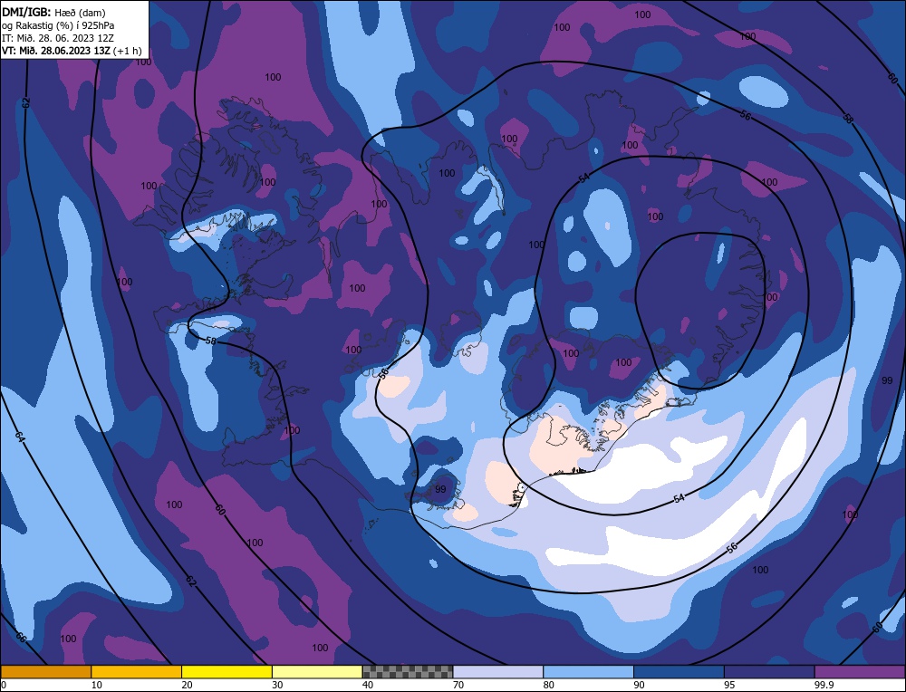Screen dimensions: 906x692
Task: Click the 'DMI/IGB: Hæð (dam)' title line
Action: click(53, 12)
